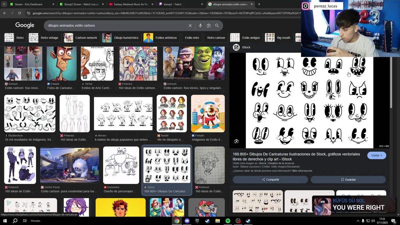Open Google Lens image search icon
The image size is (400, 225).
click(209, 26)
